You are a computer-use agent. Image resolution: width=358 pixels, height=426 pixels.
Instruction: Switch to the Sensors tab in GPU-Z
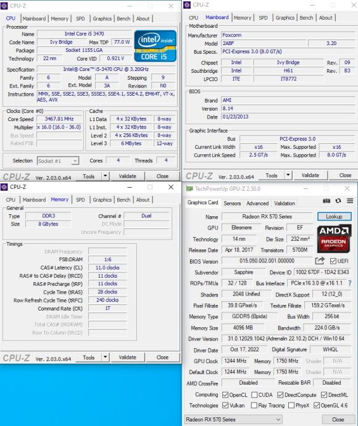pyautogui.click(x=232, y=203)
